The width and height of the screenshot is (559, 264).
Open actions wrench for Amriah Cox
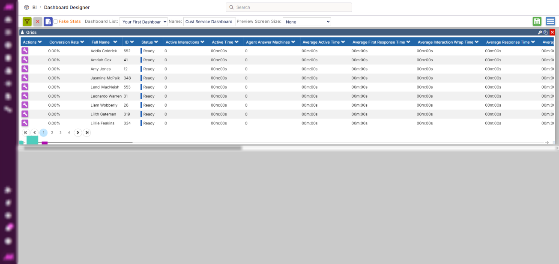click(x=25, y=59)
